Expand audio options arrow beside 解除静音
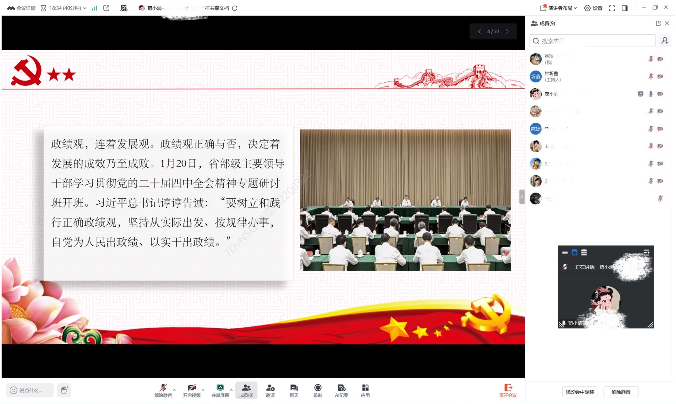Viewport: 676px width, 404px height. (x=174, y=390)
